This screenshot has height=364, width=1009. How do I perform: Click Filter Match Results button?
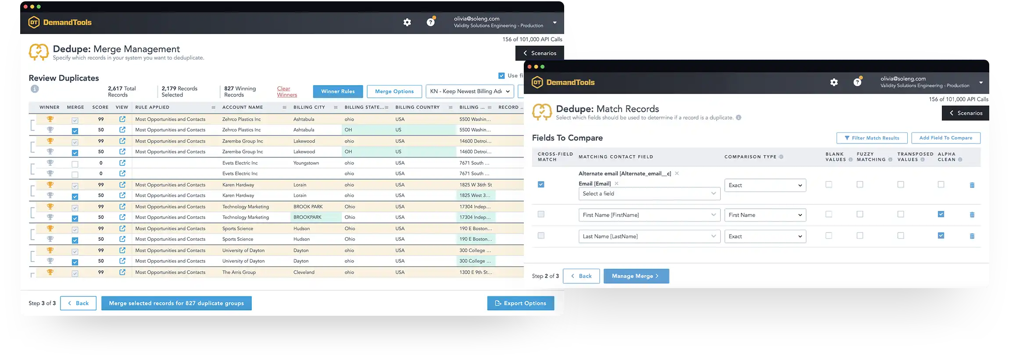(x=872, y=138)
